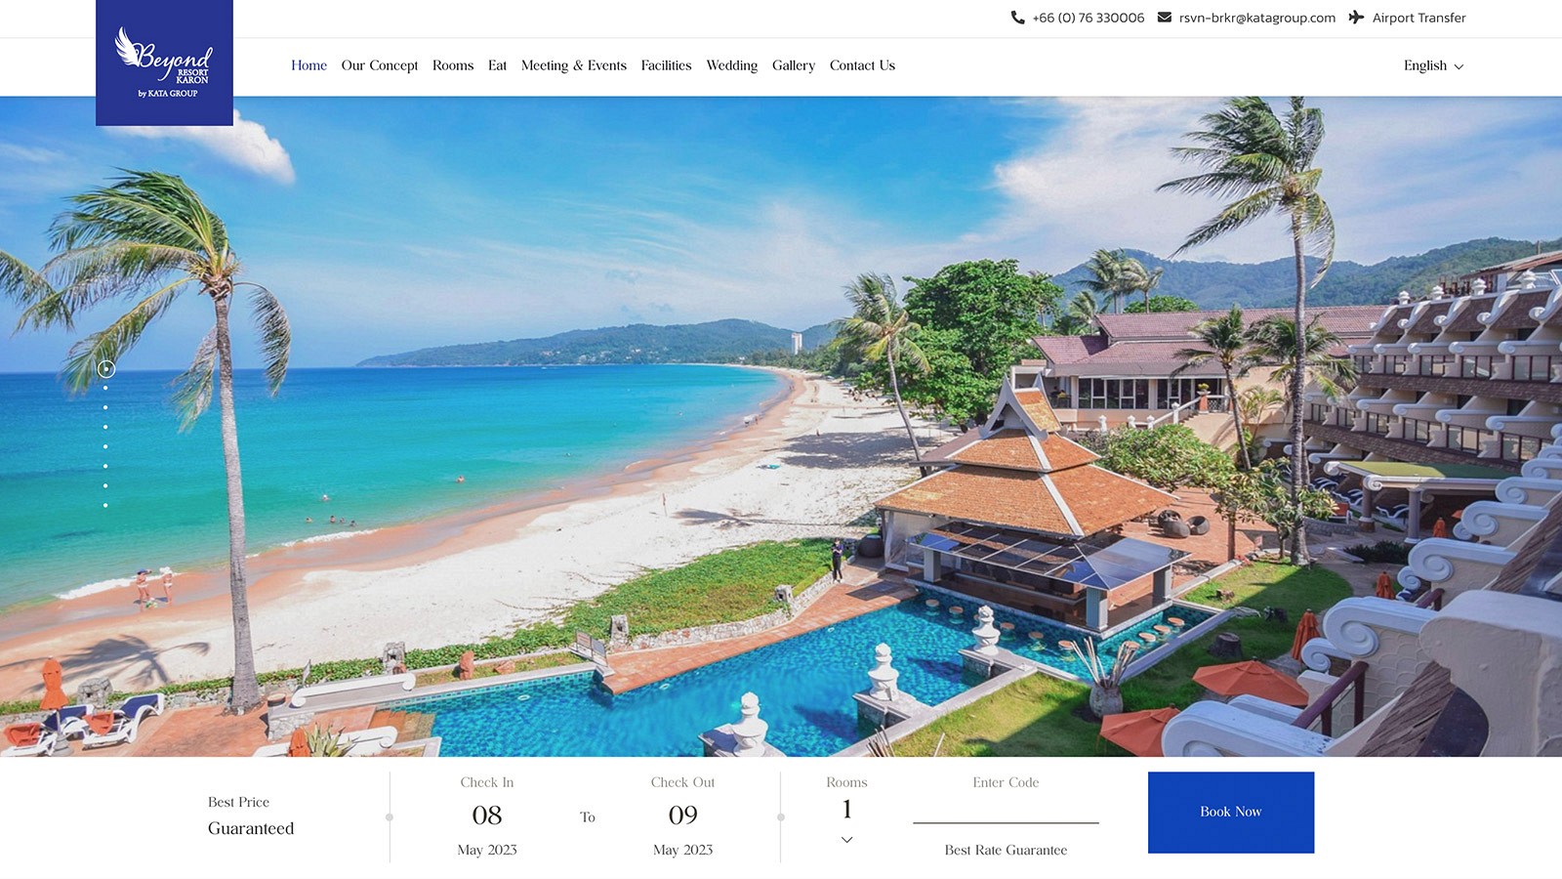Viewport: 1562px width, 879px height.
Task: Open the English language dropdown
Action: 1433,65
